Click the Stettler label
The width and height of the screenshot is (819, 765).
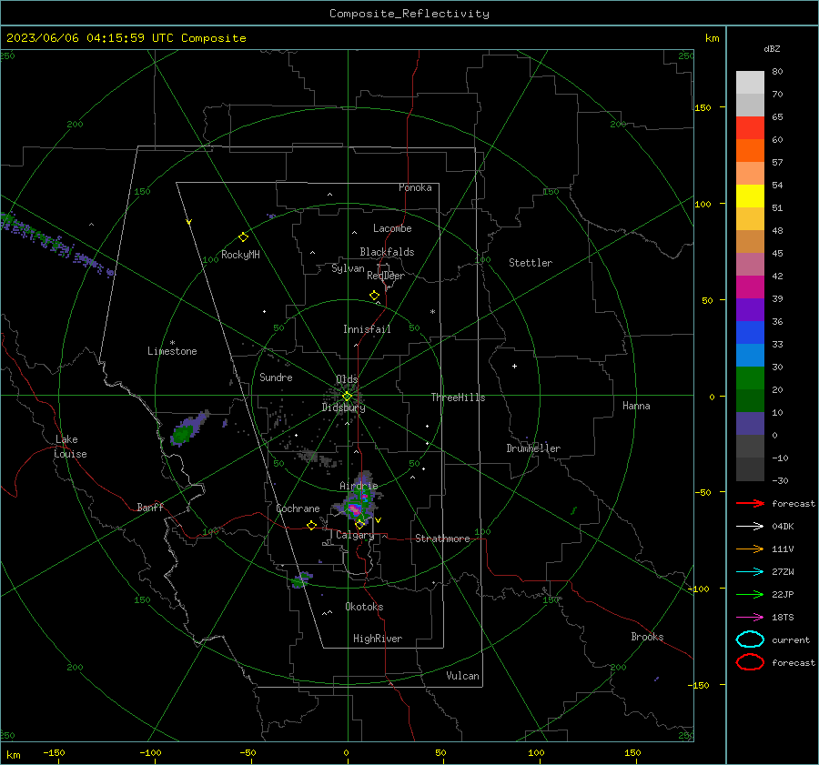[x=531, y=263]
